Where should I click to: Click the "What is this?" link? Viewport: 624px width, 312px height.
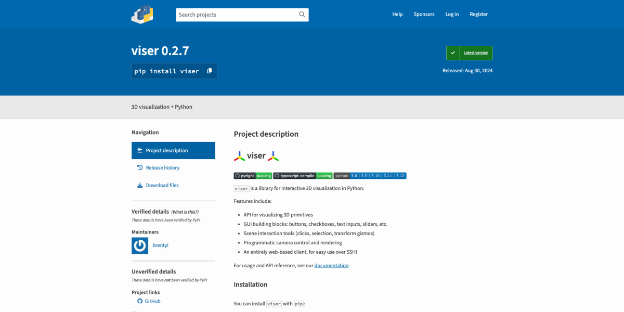click(185, 211)
